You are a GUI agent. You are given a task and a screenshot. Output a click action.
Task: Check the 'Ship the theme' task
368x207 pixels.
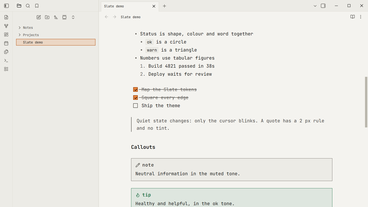click(135, 106)
